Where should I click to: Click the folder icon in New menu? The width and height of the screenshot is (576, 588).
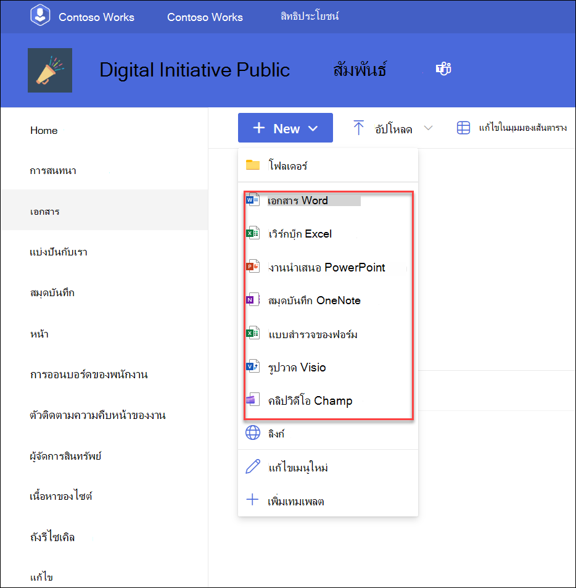point(253,165)
